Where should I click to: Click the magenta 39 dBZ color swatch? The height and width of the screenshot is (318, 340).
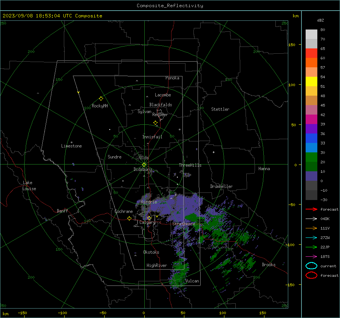point(311,119)
